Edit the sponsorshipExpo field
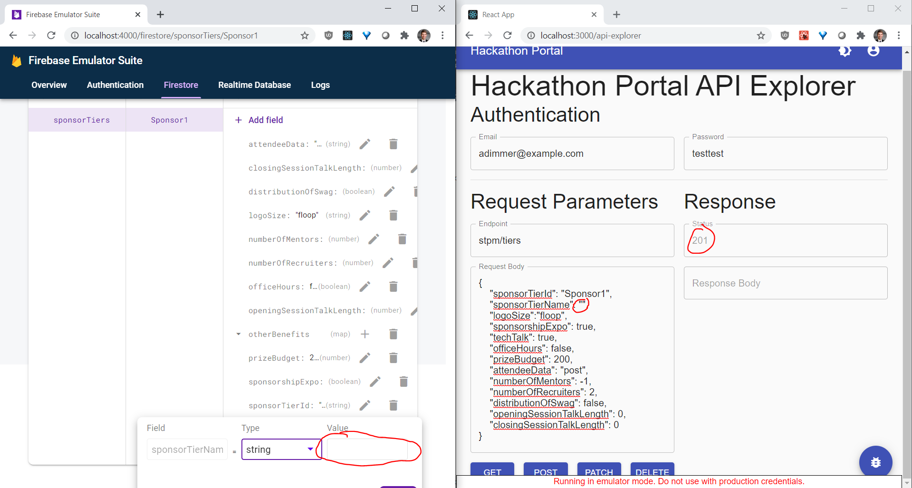Image resolution: width=912 pixels, height=488 pixels. click(375, 382)
